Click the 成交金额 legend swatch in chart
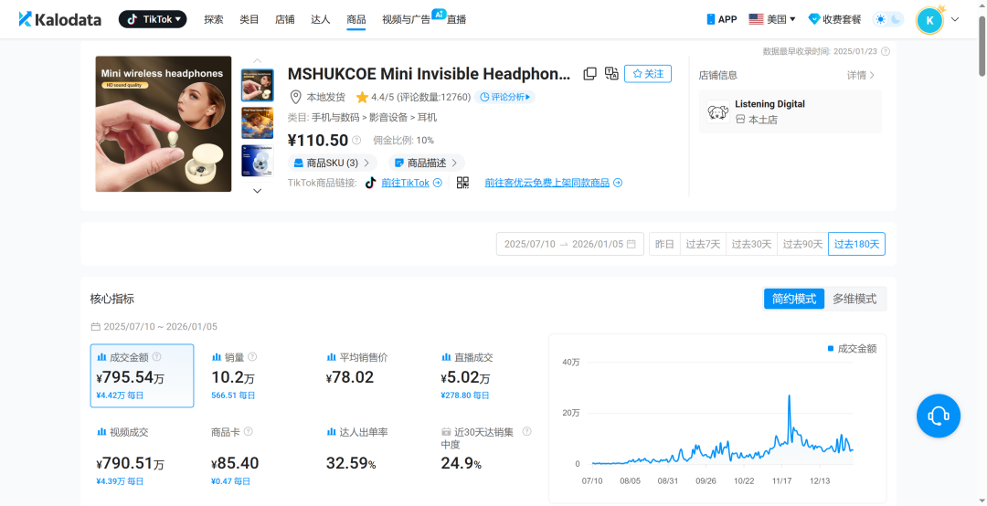Viewport: 987px width, 506px height. [x=831, y=349]
